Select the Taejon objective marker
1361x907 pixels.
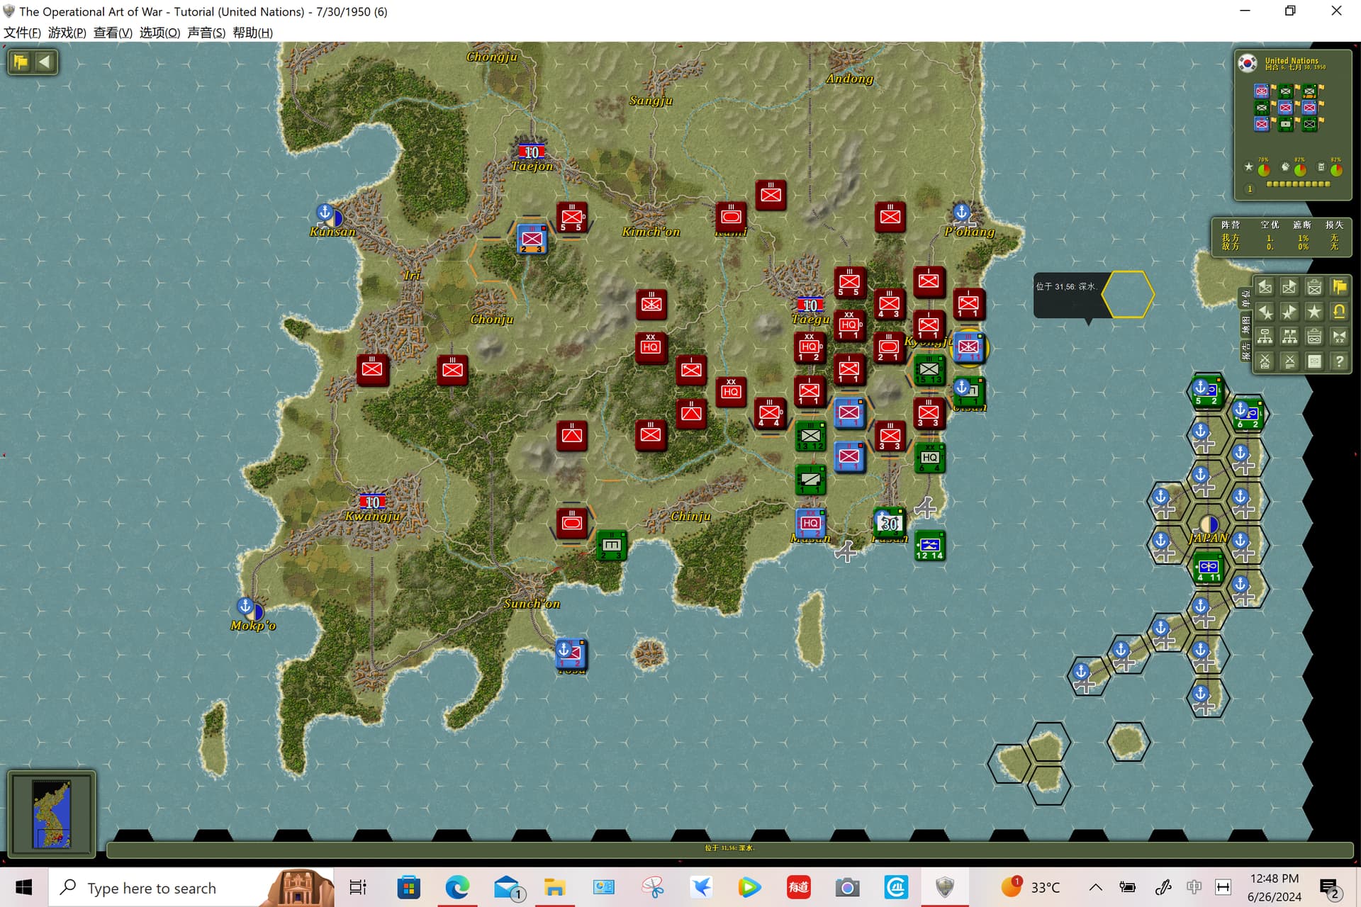(x=531, y=151)
